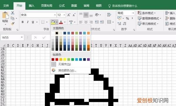This screenshot has width=176, height=106.
Task: Cancel formula entry with X icon
Action: pyautogui.click(x=35, y=37)
